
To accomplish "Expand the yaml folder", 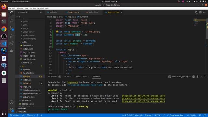I will point(25,25).
